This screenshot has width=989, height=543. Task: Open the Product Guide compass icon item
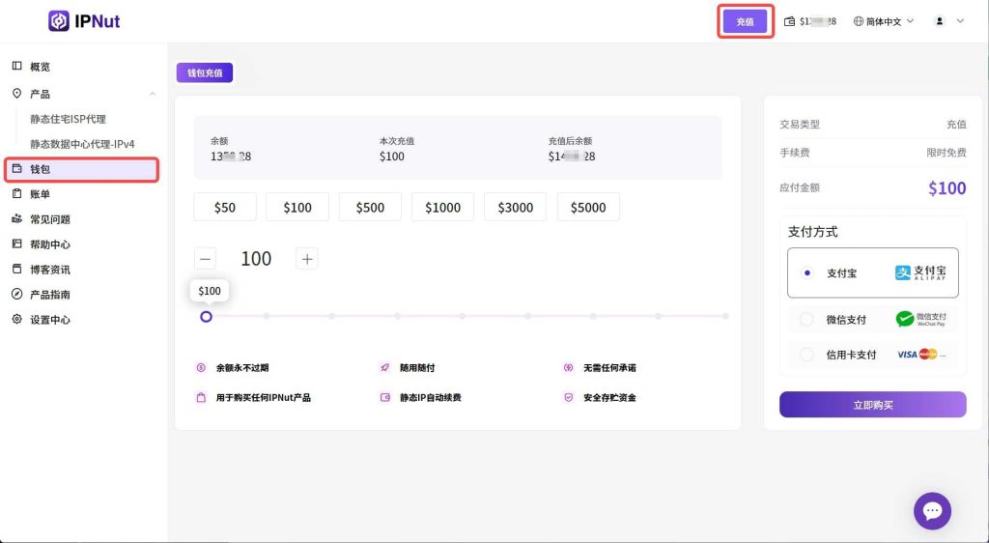[x=16, y=295]
